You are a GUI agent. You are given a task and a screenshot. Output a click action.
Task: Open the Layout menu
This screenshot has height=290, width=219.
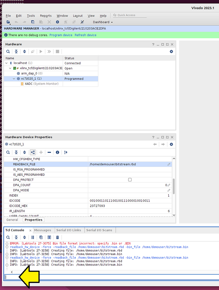[78, 16]
